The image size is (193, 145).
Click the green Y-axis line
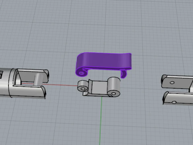pyautogui.click(x=101, y=121)
